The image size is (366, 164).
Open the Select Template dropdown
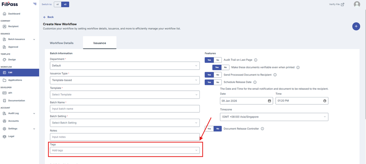click(125, 95)
